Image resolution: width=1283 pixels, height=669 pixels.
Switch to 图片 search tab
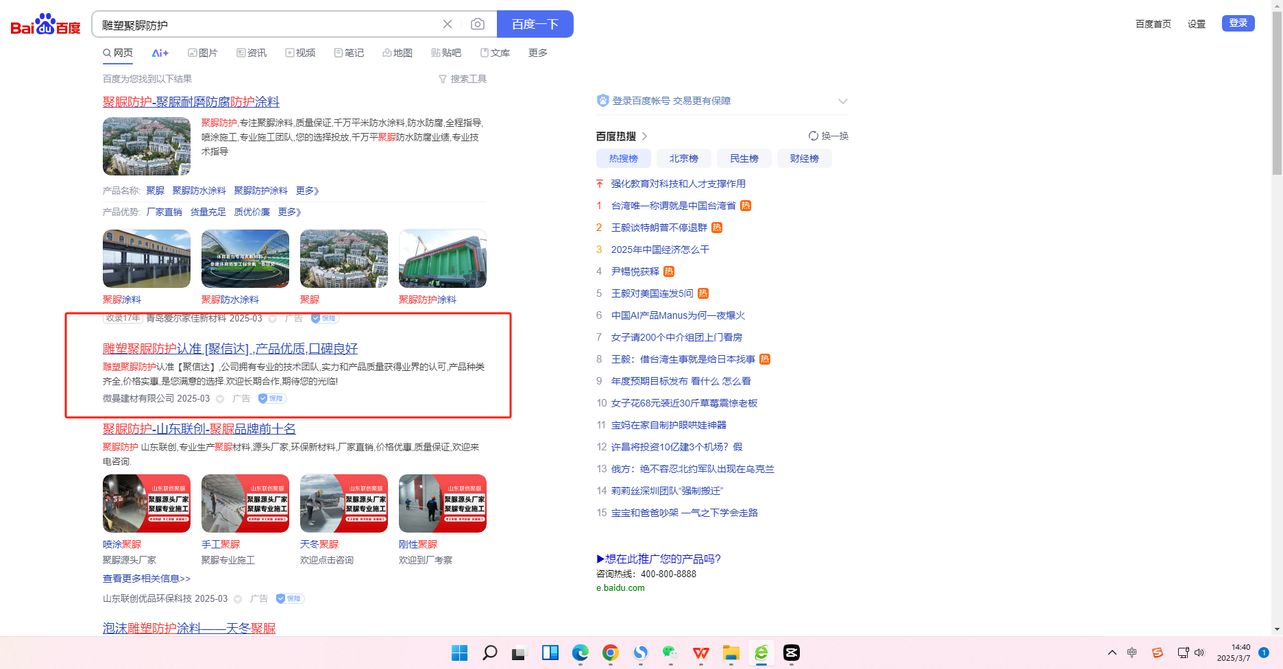[x=203, y=53]
